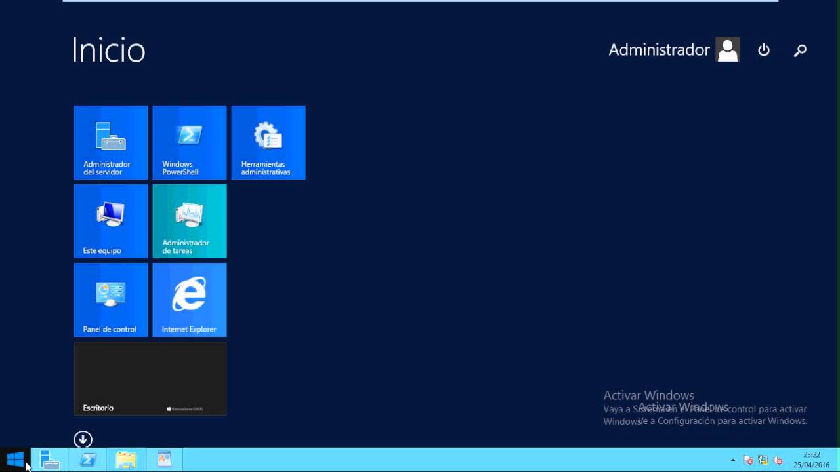Open the fourth pinned taskbar app
840x472 pixels.
coord(164,460)
